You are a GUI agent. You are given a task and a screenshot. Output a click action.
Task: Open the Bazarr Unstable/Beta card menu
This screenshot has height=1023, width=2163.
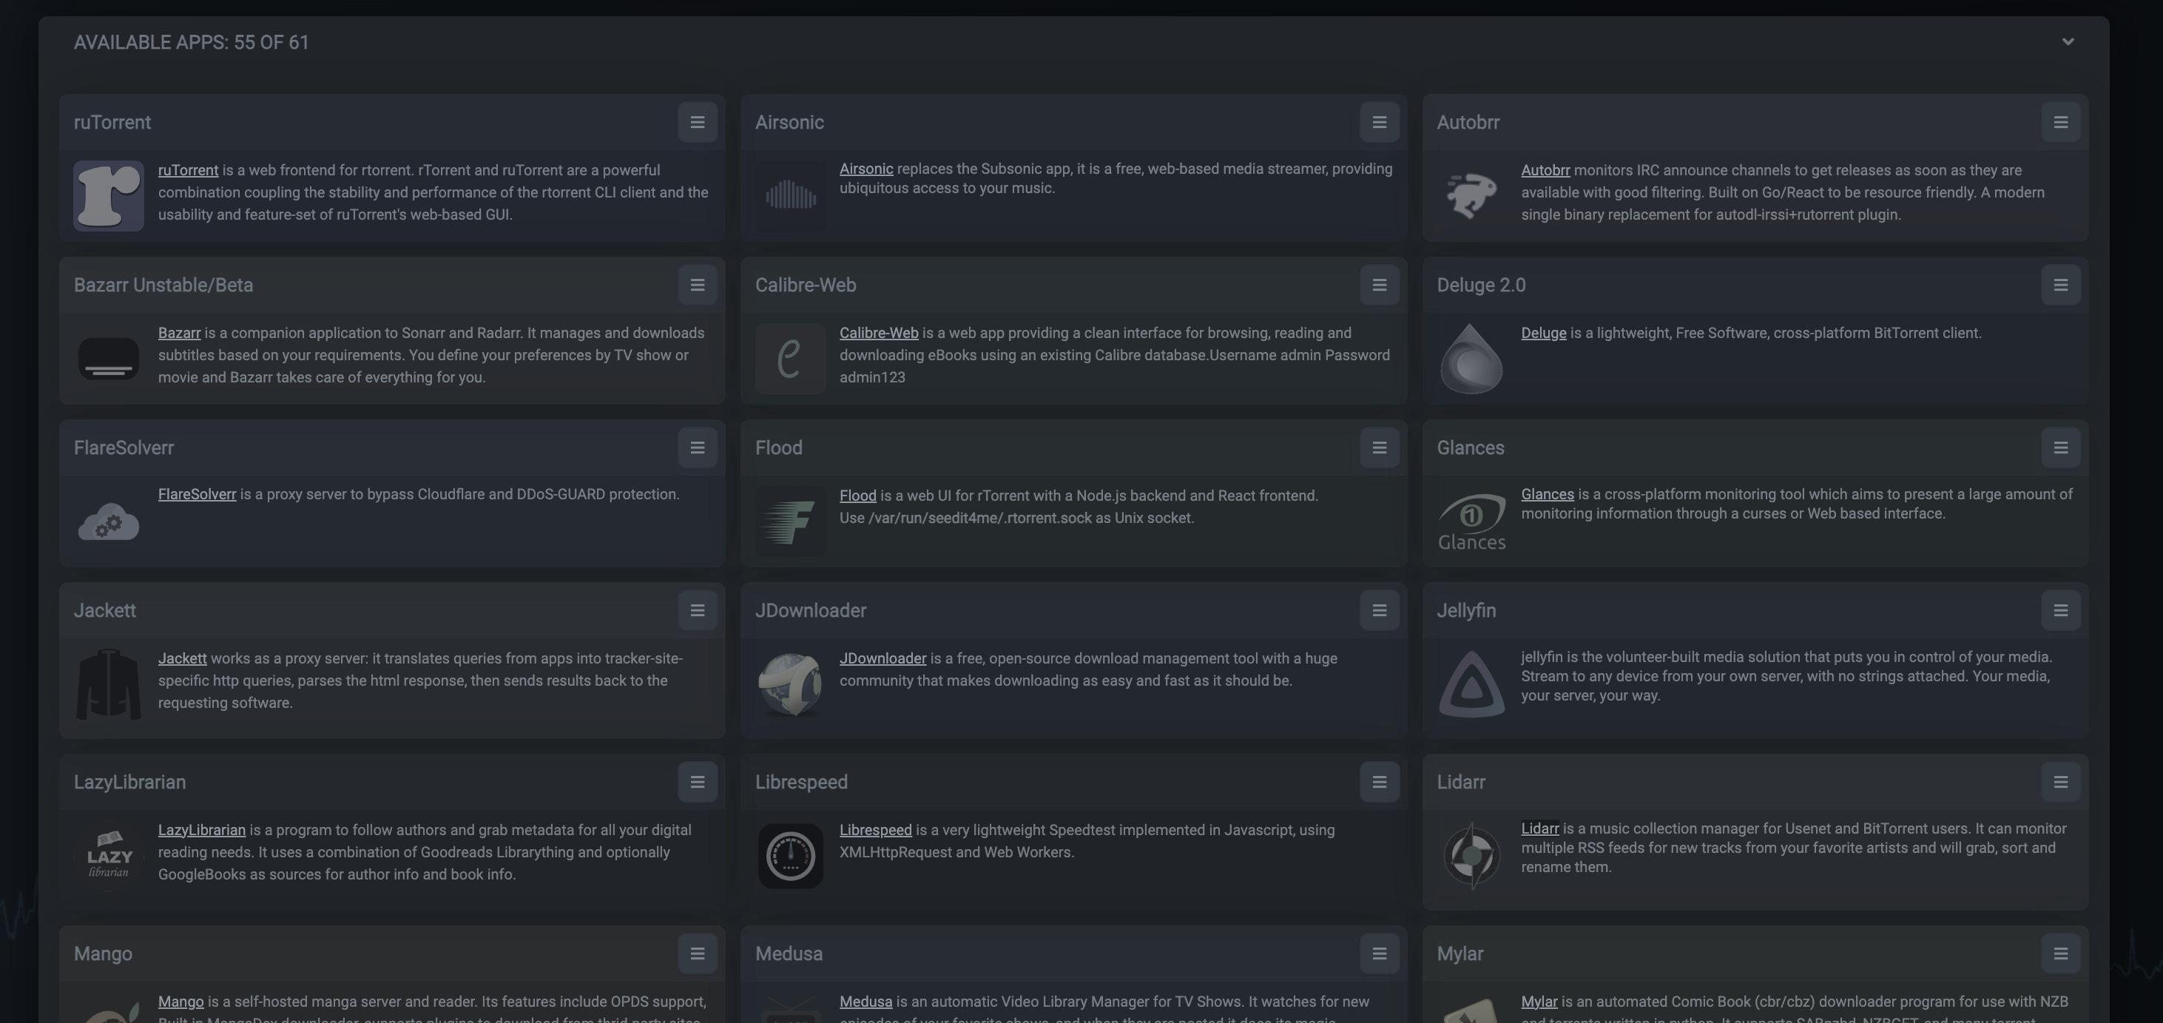(697, 286)
